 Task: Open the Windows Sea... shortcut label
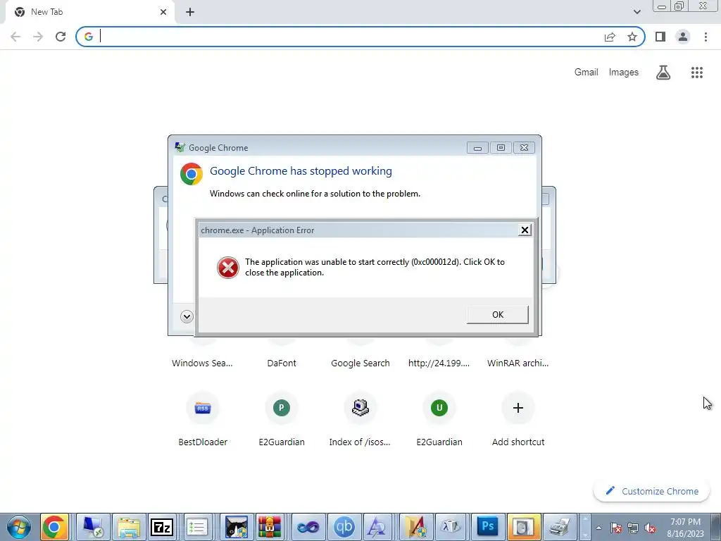202,363
